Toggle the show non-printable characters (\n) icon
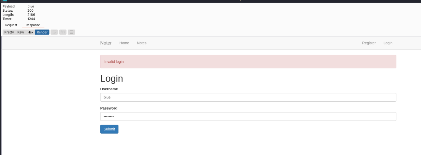 tap(63, 32)
